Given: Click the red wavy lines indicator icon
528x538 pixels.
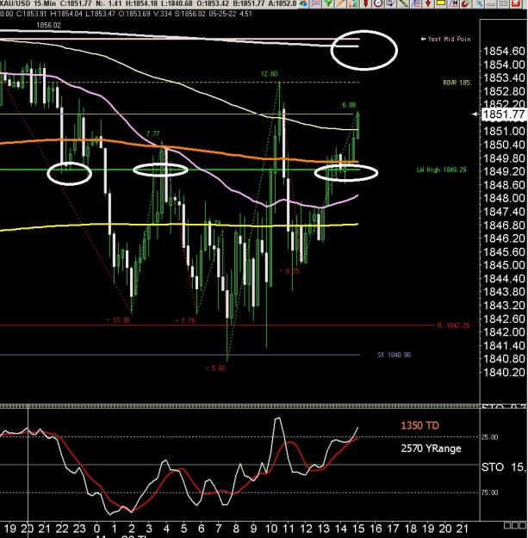Looking at the screenshot, I should pyautogui.click(x=316, y=3).
